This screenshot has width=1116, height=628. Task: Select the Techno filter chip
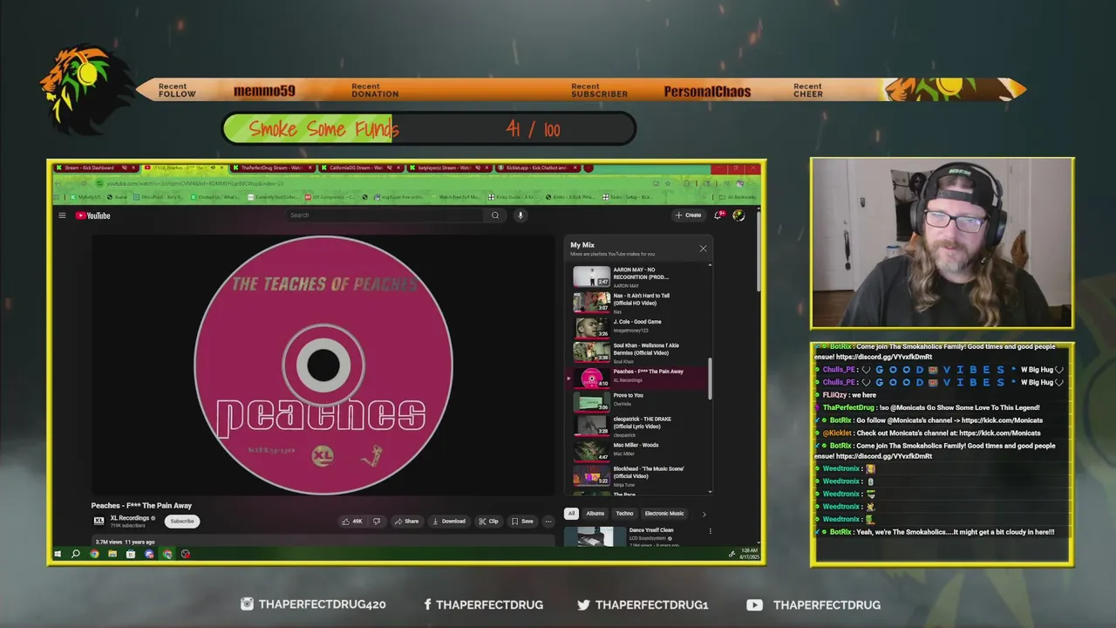pos(625,514)
